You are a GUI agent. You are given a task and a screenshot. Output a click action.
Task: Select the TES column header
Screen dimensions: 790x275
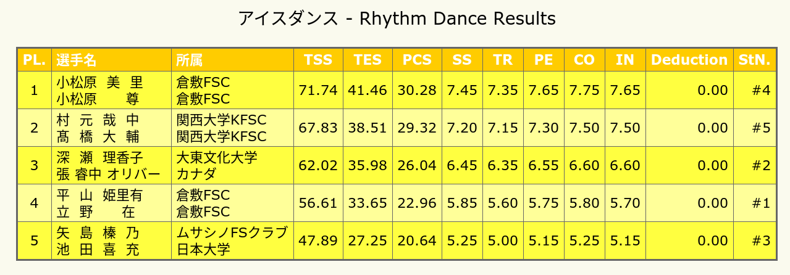pos(368,60)
